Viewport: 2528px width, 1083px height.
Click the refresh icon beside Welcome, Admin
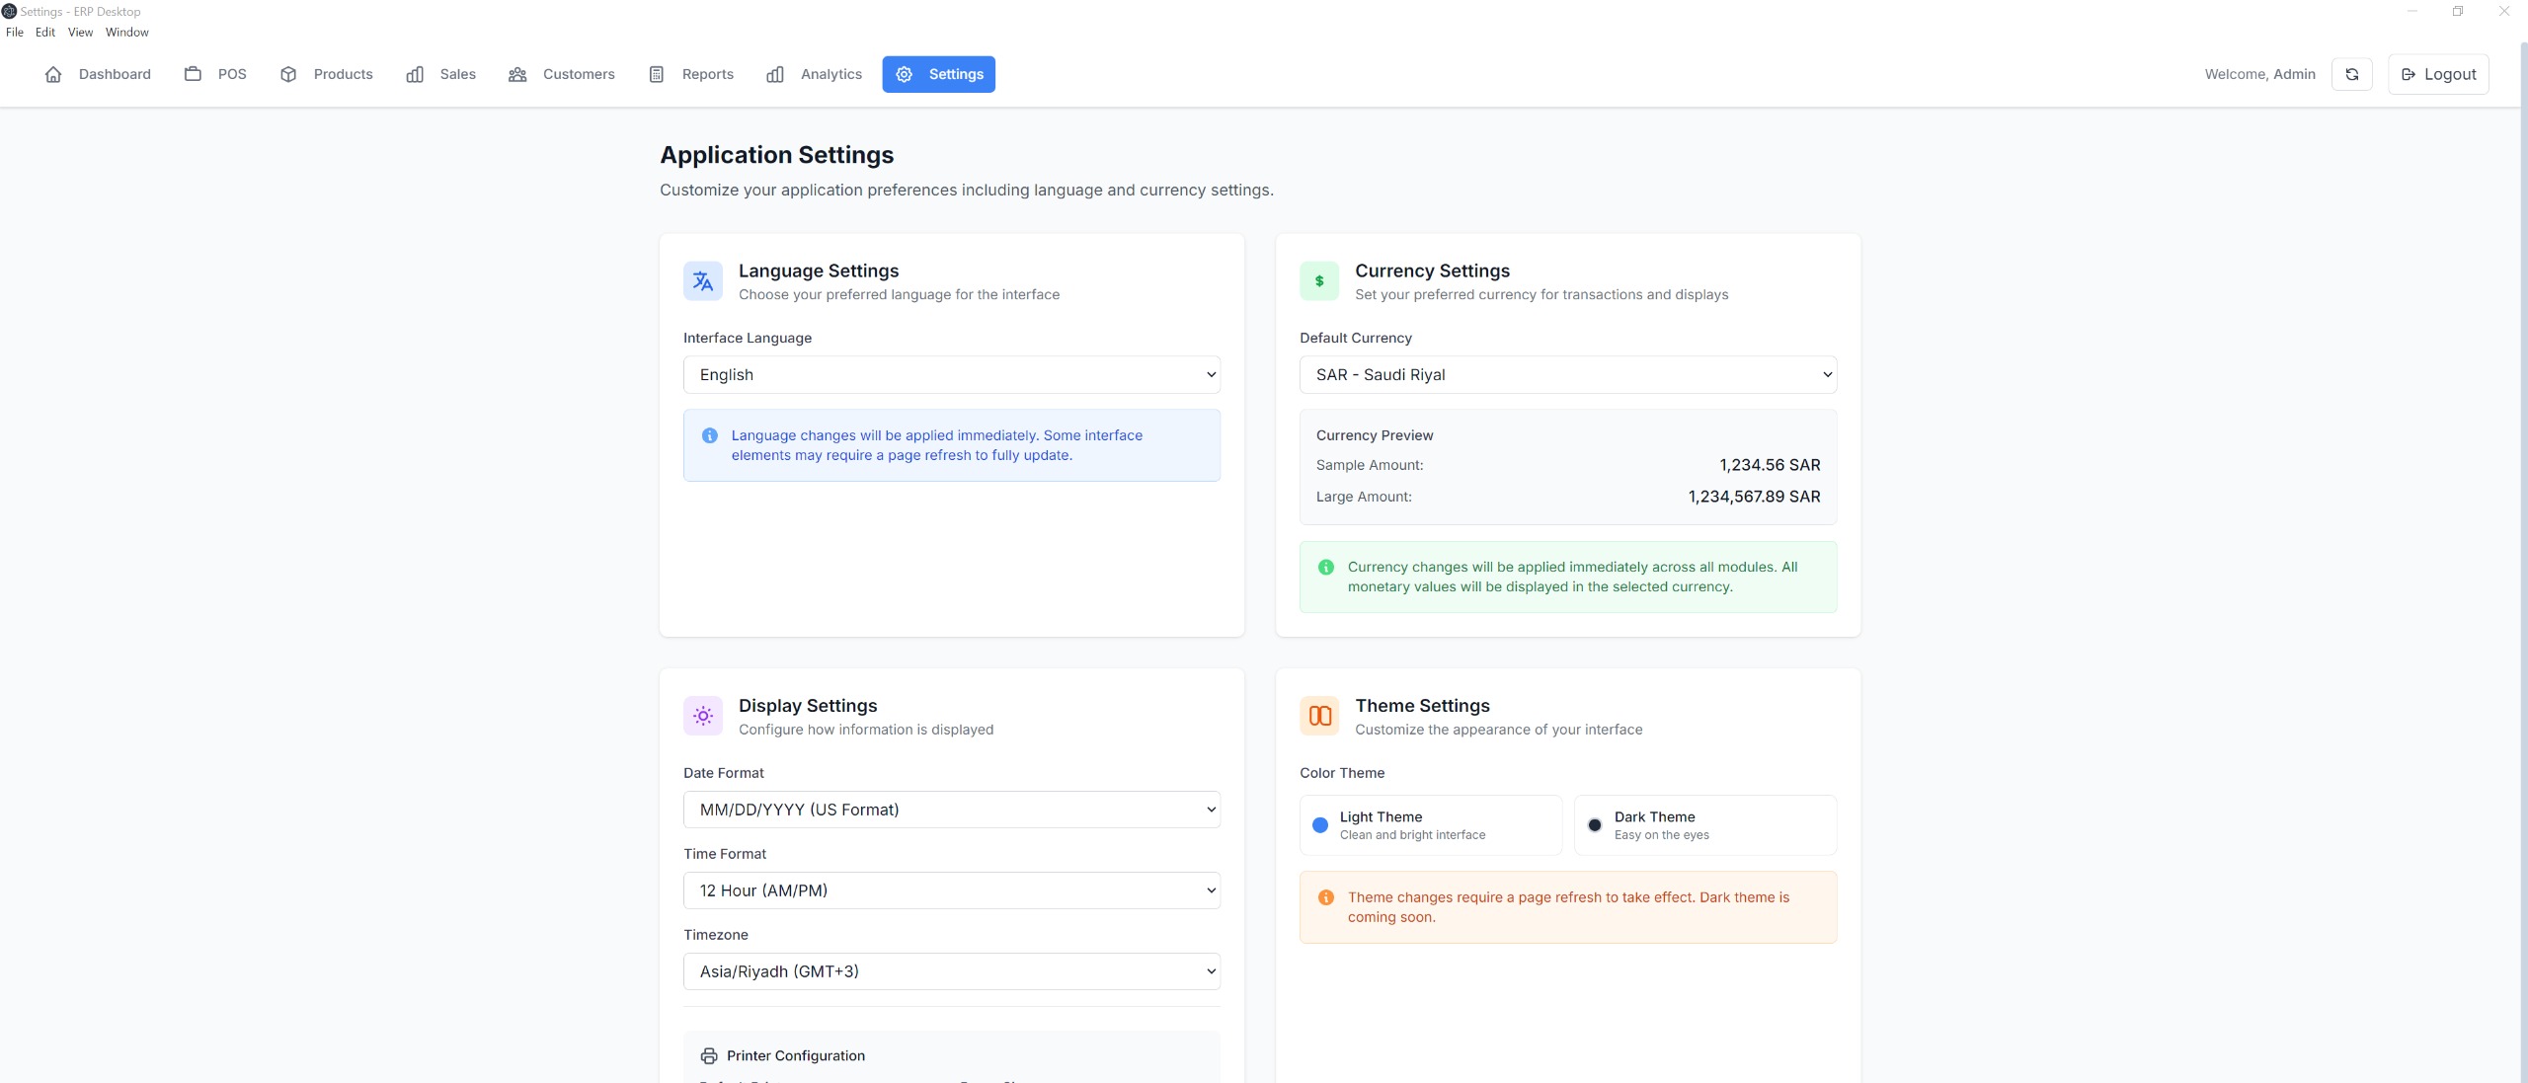click(x=2351, y=74)
